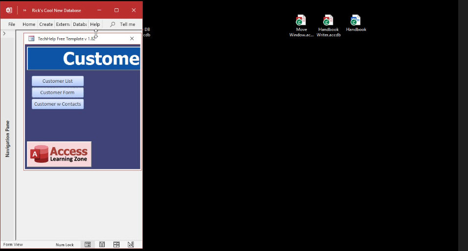
Task: Click the form icon beside TechHelp Free Template
Action: tap(31, 39)
